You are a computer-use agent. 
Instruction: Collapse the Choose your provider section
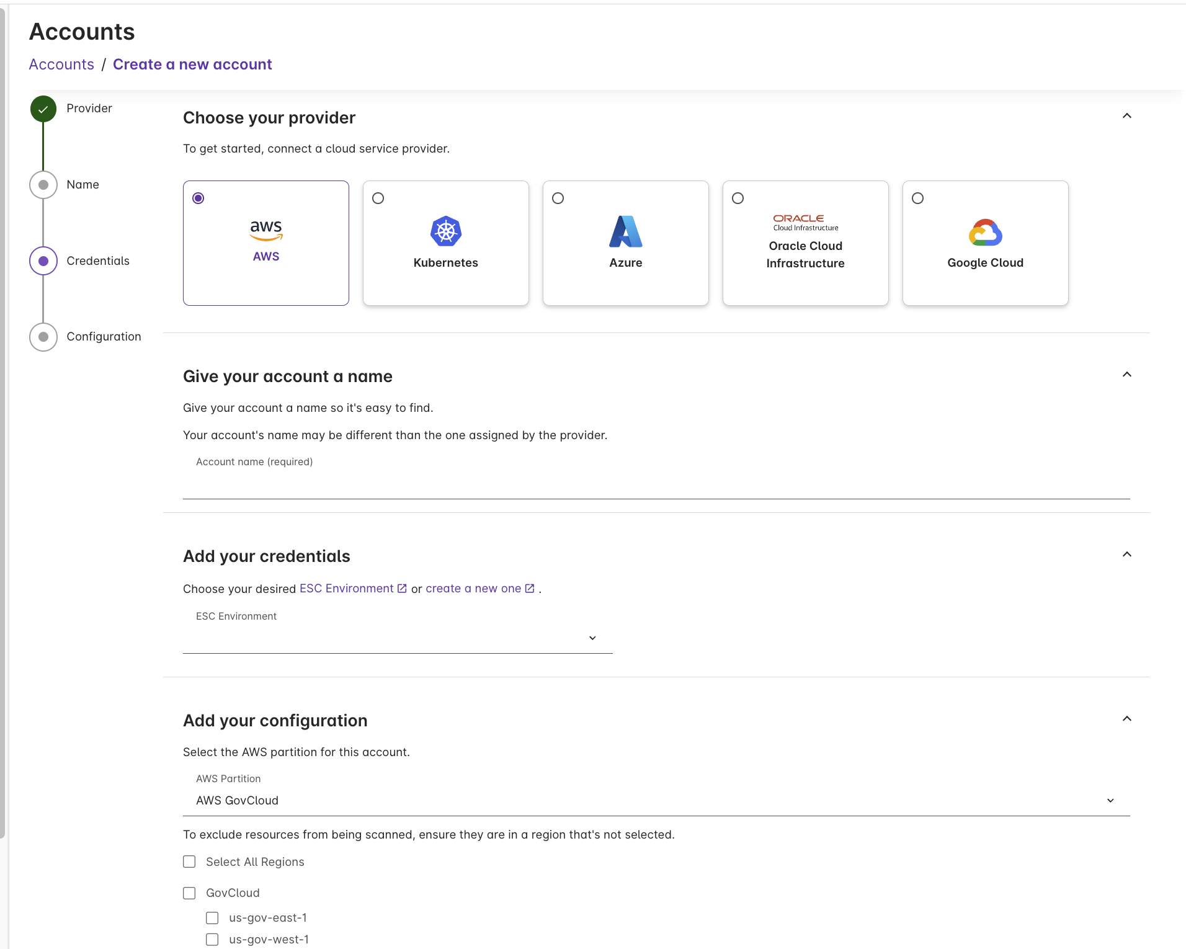coord(1126,116)
